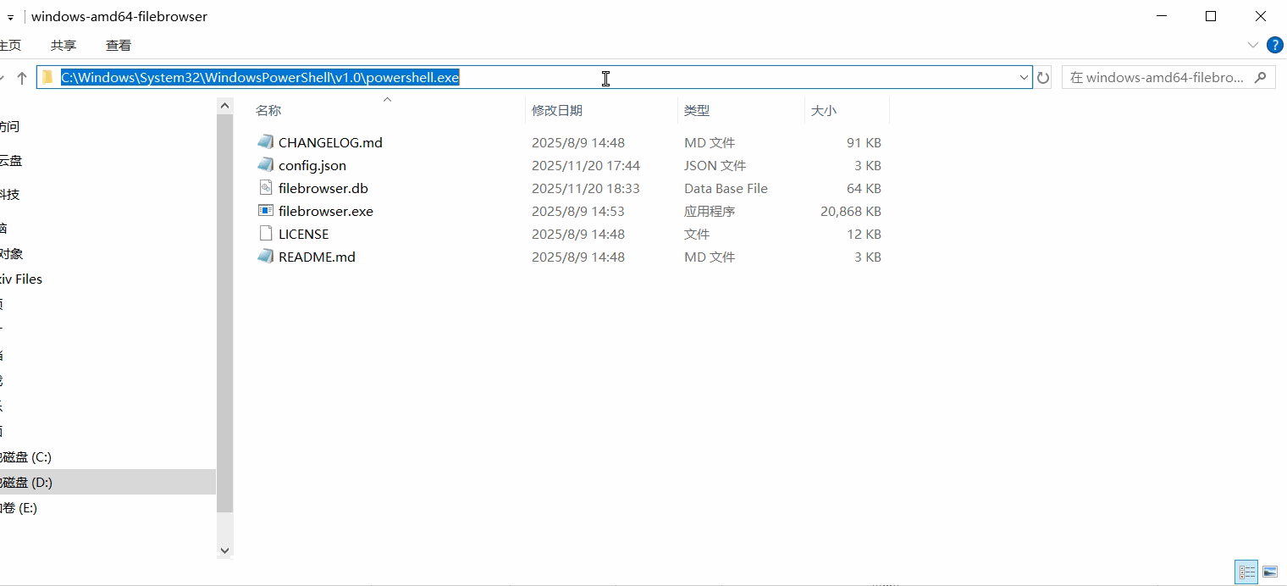
Task: Sort files by the 大小 column header
Action: point(824,110)
